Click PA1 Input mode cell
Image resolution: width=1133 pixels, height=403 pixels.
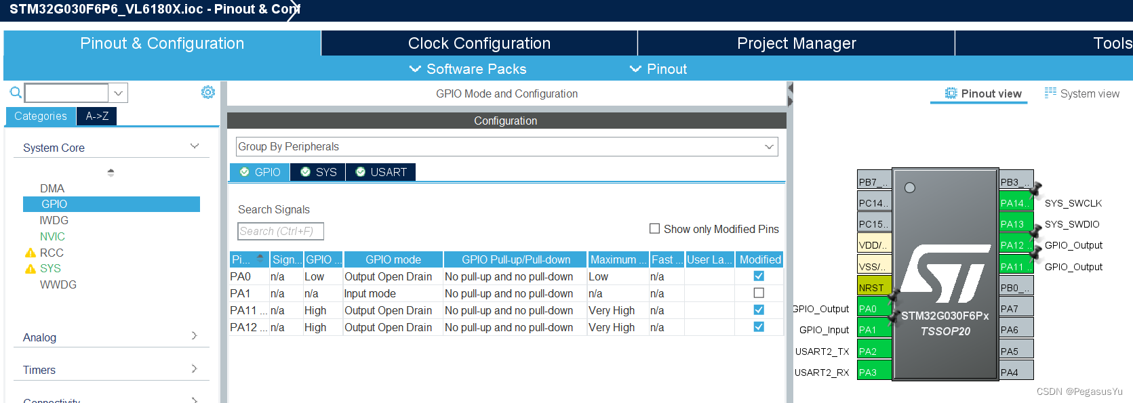tap(392, 293)
